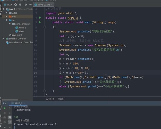
Task: Expand the .idea folder
Action: (x=7, y=13)
